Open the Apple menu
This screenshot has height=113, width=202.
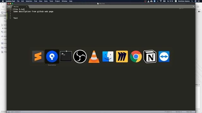pyautogui.click(x=3, y=1)
